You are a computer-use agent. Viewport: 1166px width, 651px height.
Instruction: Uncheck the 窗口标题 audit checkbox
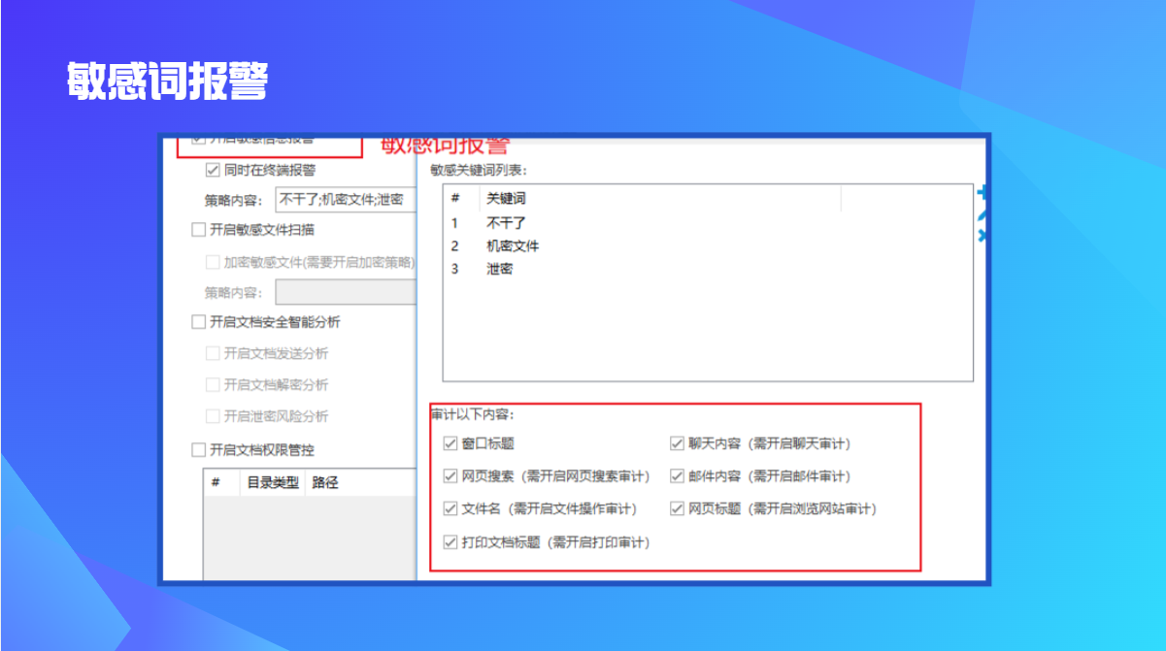coord(450,443)
